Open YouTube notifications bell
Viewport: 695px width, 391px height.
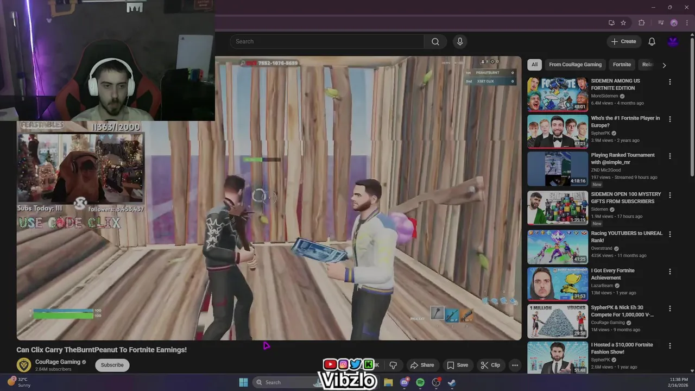pos(652,41)
